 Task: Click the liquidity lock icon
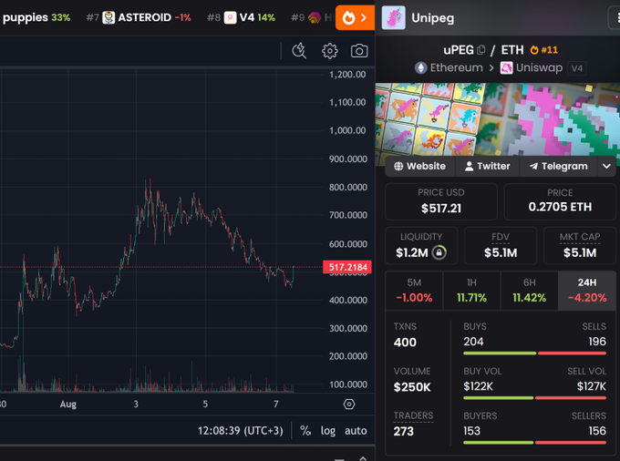tap(439, 252)
